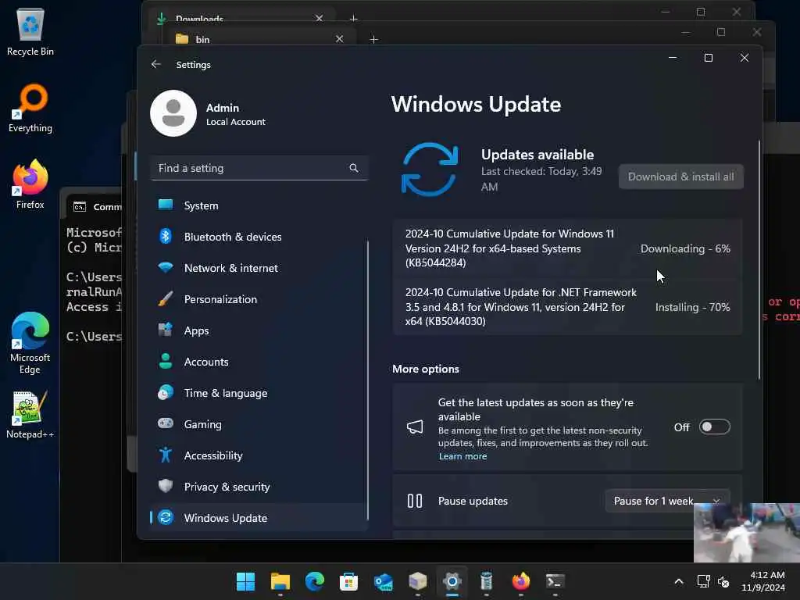
Task: Click the blue update sync arrows icon
Action: 430,170
